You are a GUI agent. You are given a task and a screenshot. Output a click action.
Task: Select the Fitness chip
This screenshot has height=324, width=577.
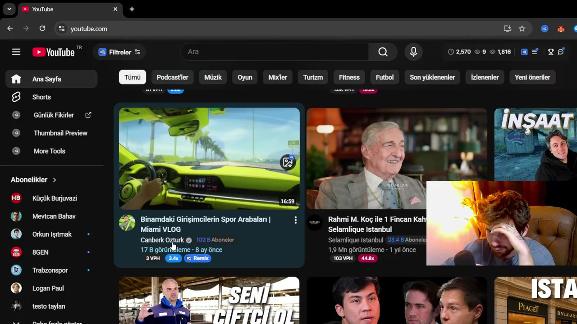(x=349, y=77)
